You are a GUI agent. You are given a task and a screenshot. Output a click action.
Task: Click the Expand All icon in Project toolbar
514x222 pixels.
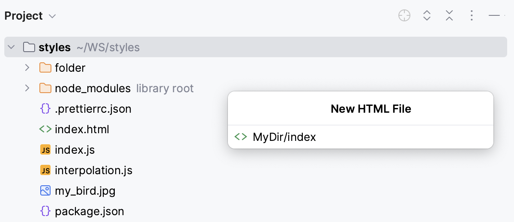(x=427, y=16)
